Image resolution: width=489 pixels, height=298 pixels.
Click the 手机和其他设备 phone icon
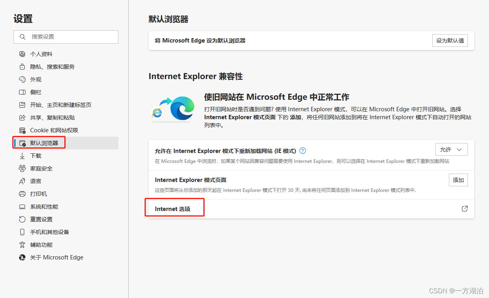click(x=22, y=232)
